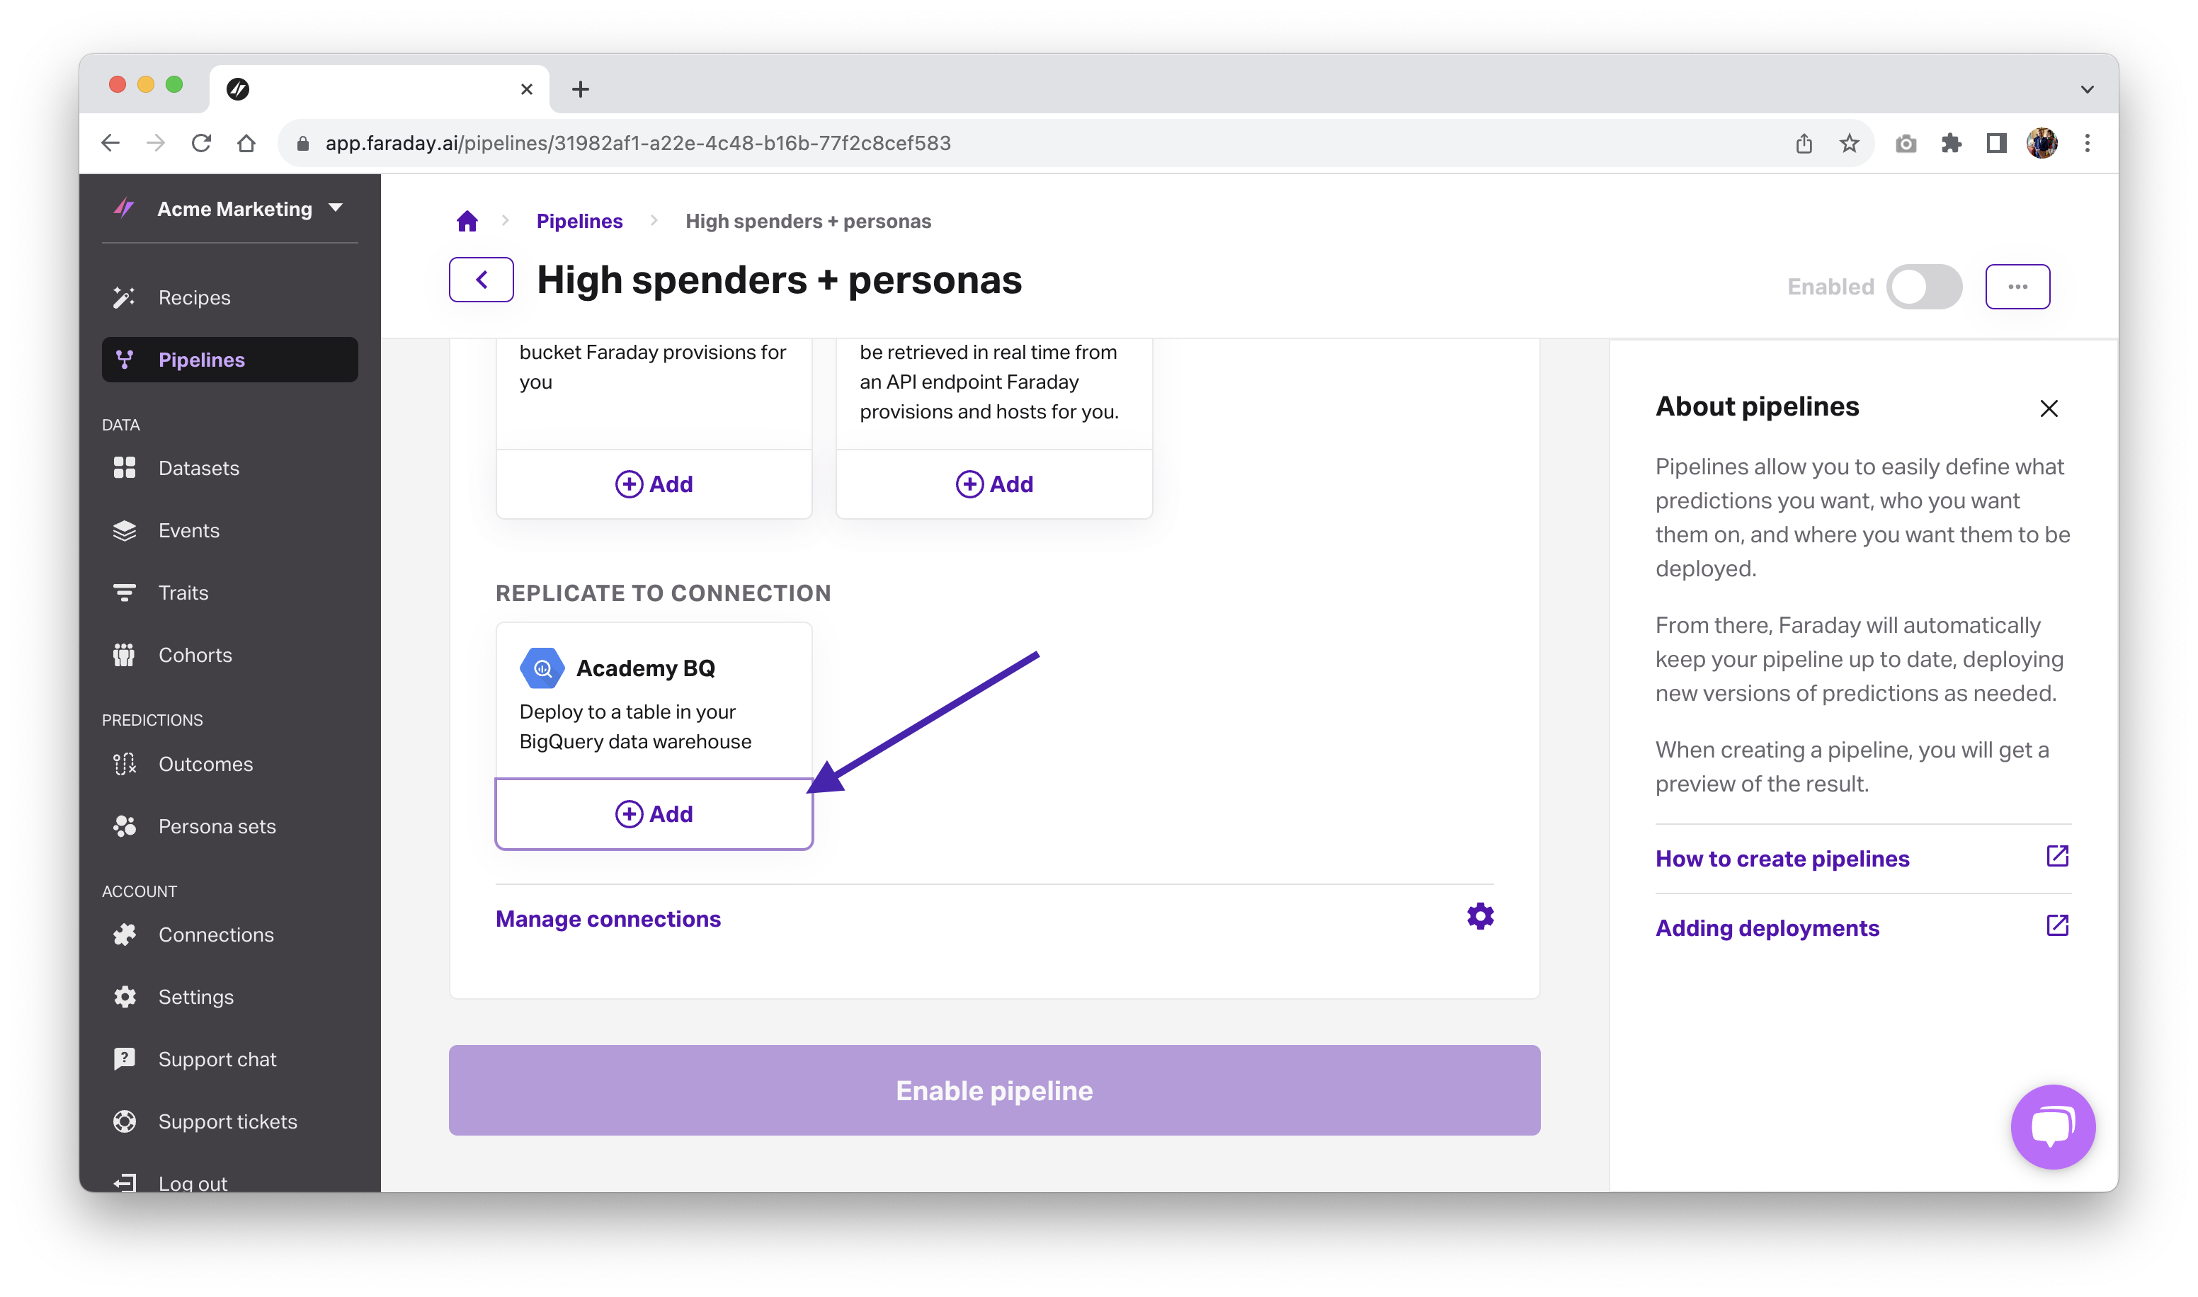This screenshot has width=2198, height=1297.
Task: Reload the page in the browser
Action: (x=201, y=143)
